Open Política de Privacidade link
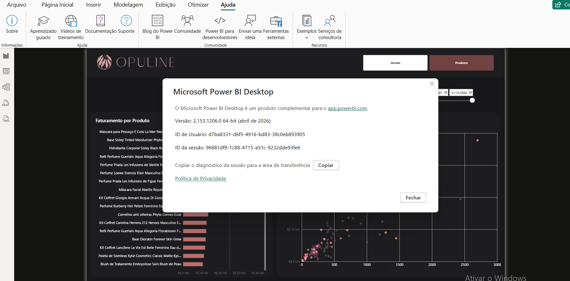Screen dimensions: 570x281 [x=200, y=178]
